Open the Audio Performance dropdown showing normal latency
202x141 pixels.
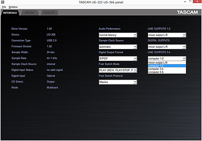(118, 35)
